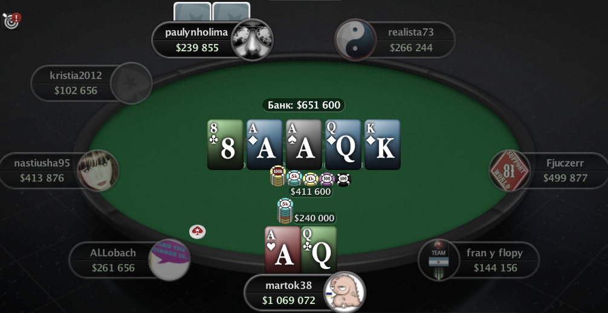Click the Ace of hearts hole card

pos(283,250)
